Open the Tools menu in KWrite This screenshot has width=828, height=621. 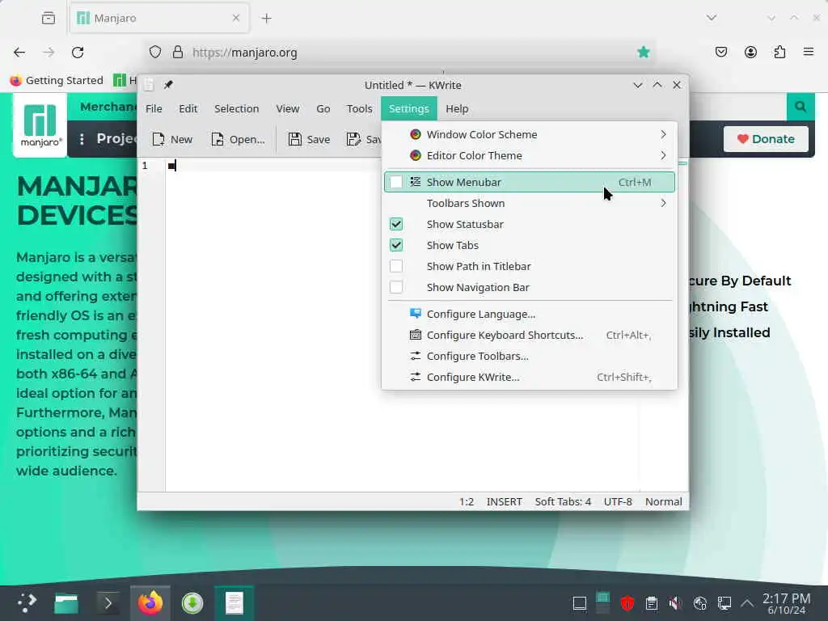360,109
